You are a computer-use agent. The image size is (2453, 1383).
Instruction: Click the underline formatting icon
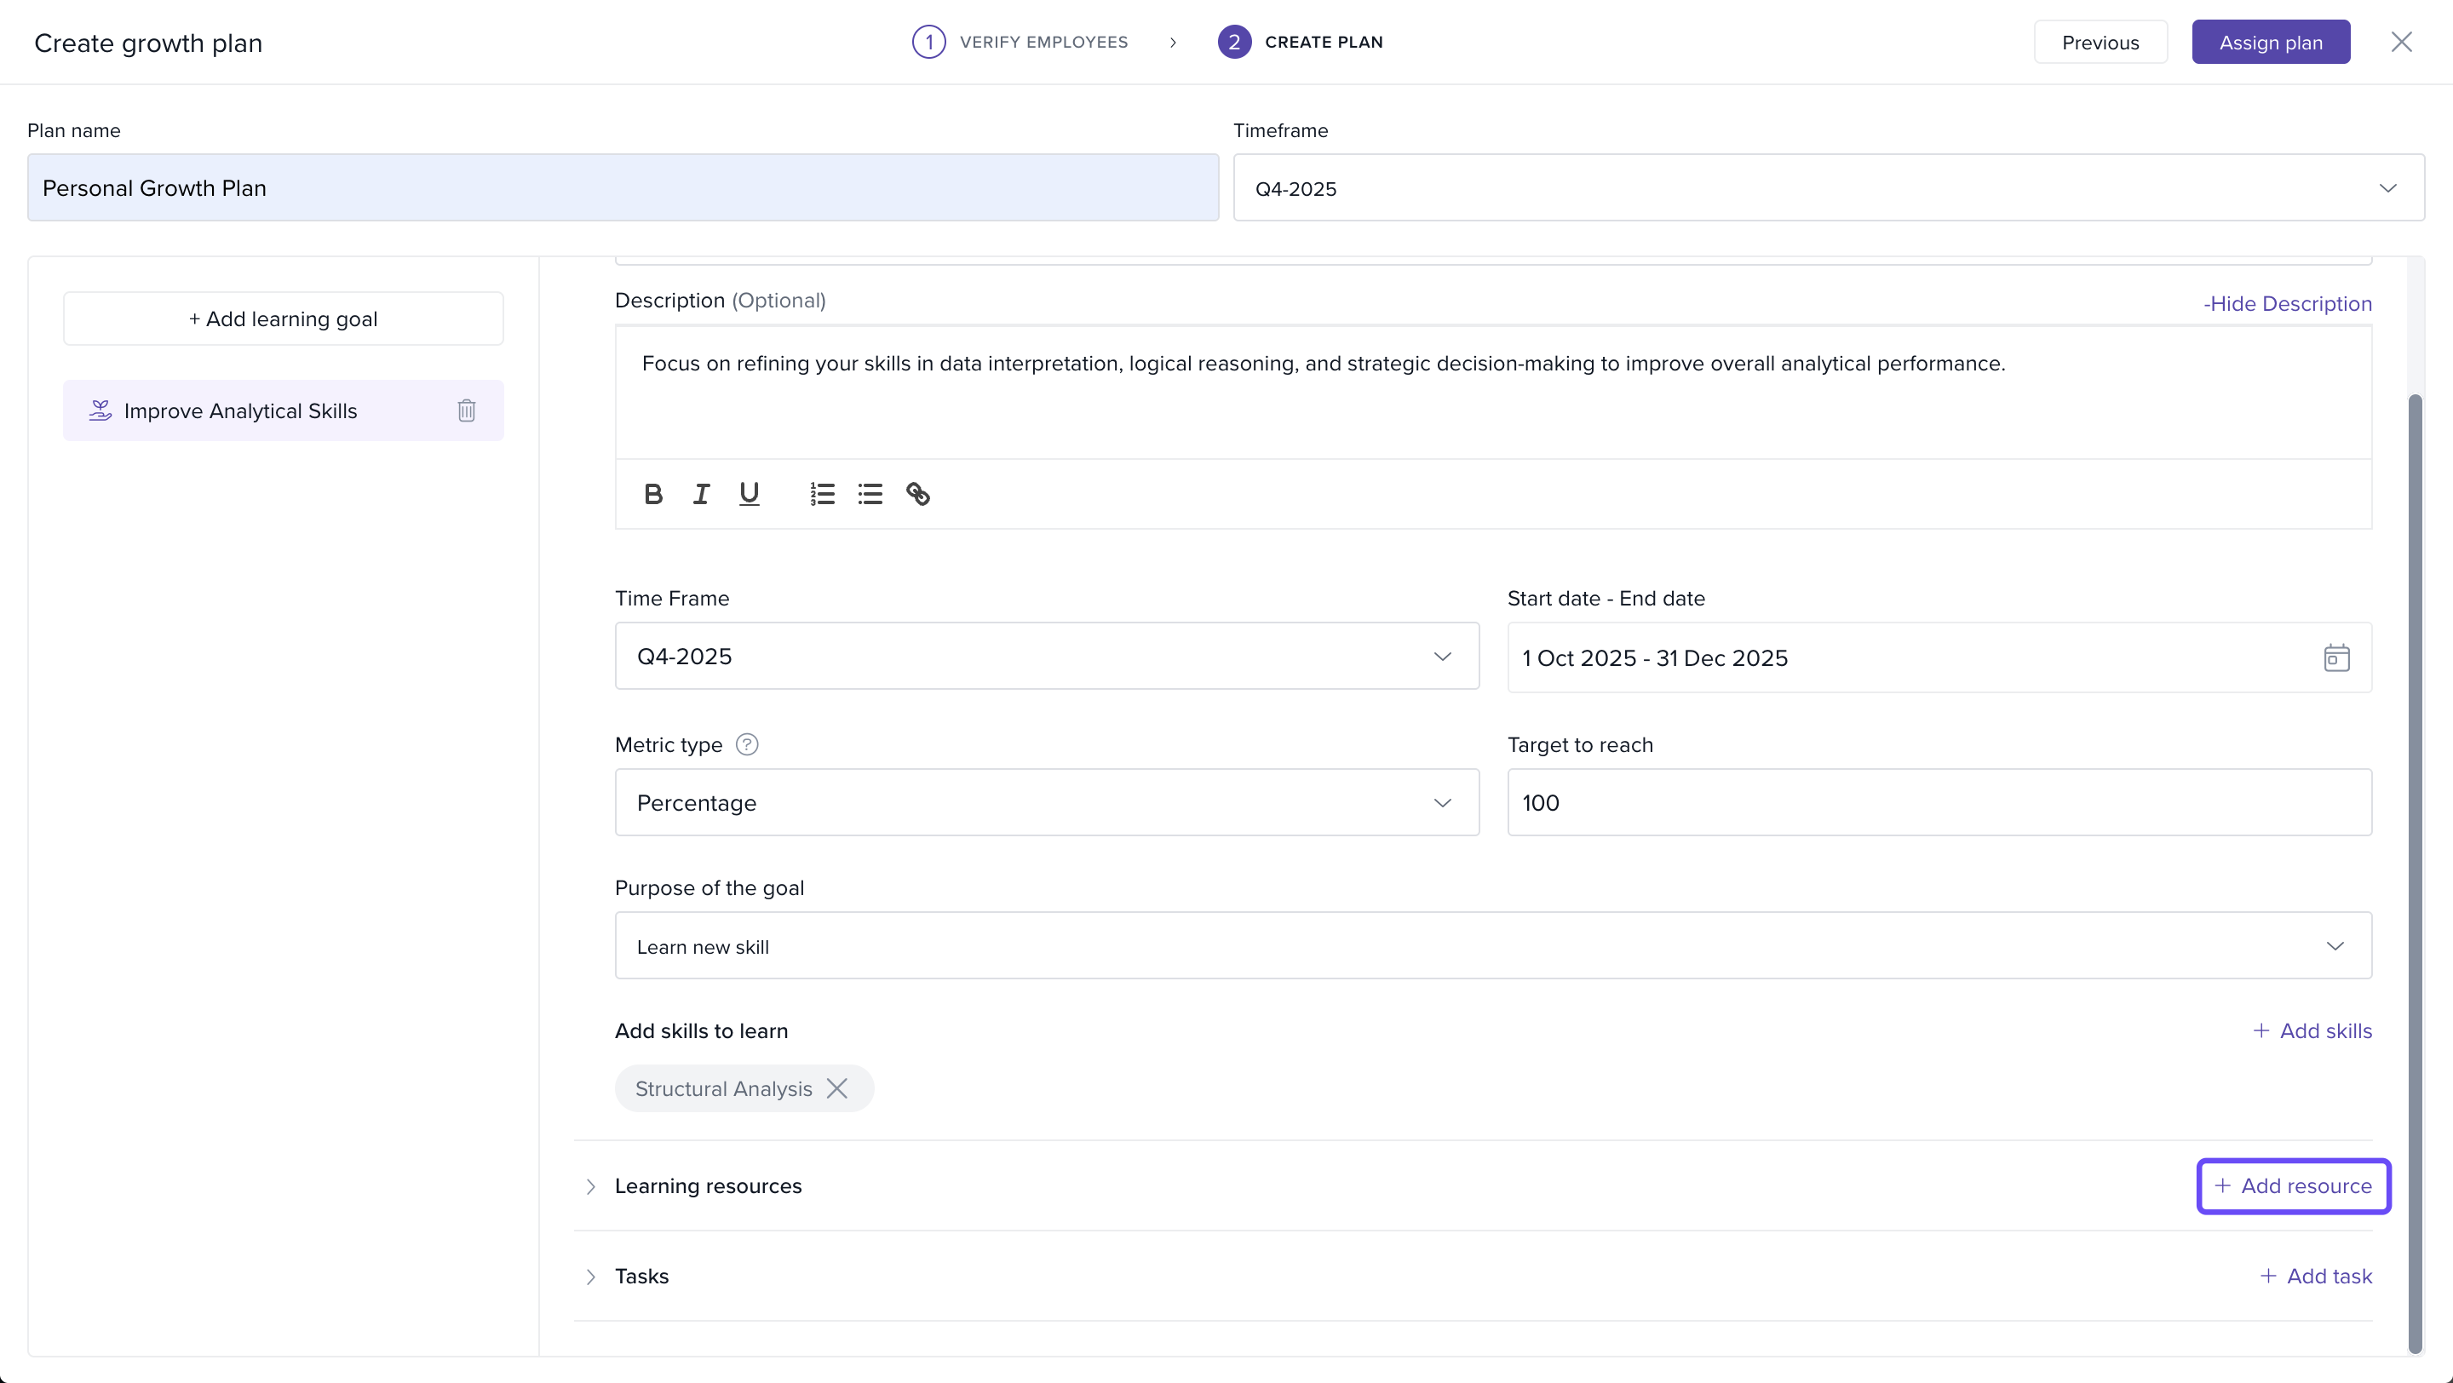(750, 494)
